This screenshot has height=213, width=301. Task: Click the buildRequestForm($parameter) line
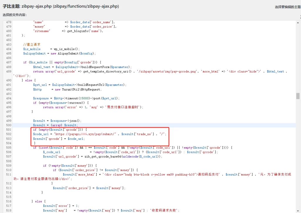coord(82,67)
